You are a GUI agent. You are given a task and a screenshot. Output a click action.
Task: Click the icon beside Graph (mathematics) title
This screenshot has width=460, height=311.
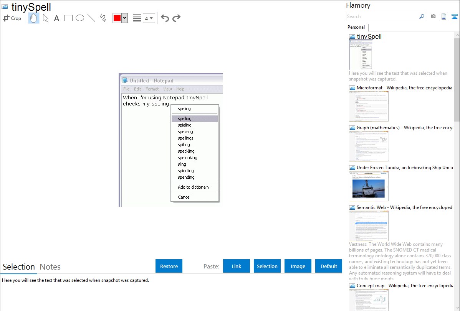pyautogui.click(x=352, y=128)
